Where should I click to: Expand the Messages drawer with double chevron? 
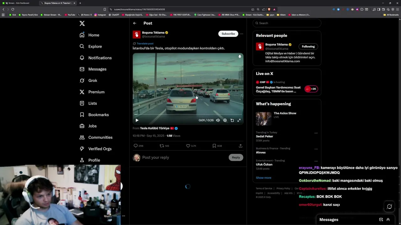388,220
